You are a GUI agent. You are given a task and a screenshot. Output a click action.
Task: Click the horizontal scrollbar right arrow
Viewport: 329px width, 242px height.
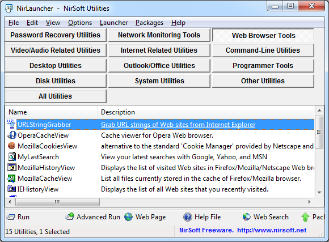tap(310, 202)
